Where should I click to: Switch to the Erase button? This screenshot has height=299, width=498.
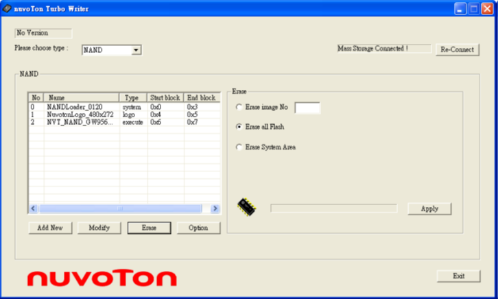coord(149,228)
